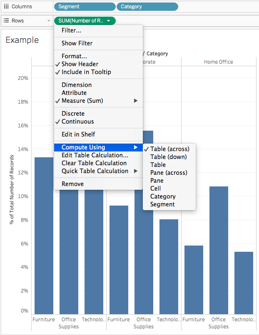Image resolution: width=259 pixels, height=335 pixels.
Task: Click the Columns shelf icon
Action: pos(6,6)
